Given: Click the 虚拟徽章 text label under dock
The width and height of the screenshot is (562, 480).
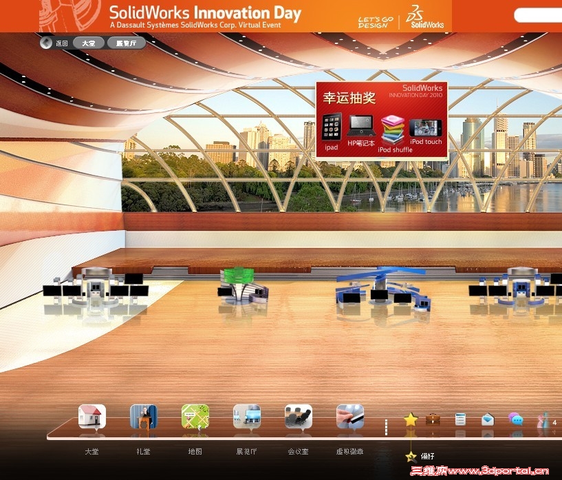Looking at the screenshot, I should click(x=350, y=451).
